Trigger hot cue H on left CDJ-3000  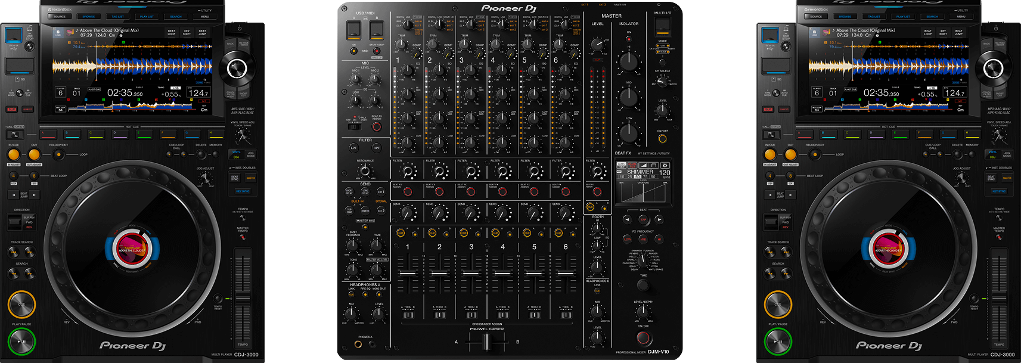215,135
